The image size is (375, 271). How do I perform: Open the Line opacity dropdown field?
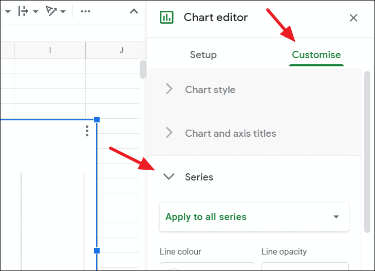[305, 266]
